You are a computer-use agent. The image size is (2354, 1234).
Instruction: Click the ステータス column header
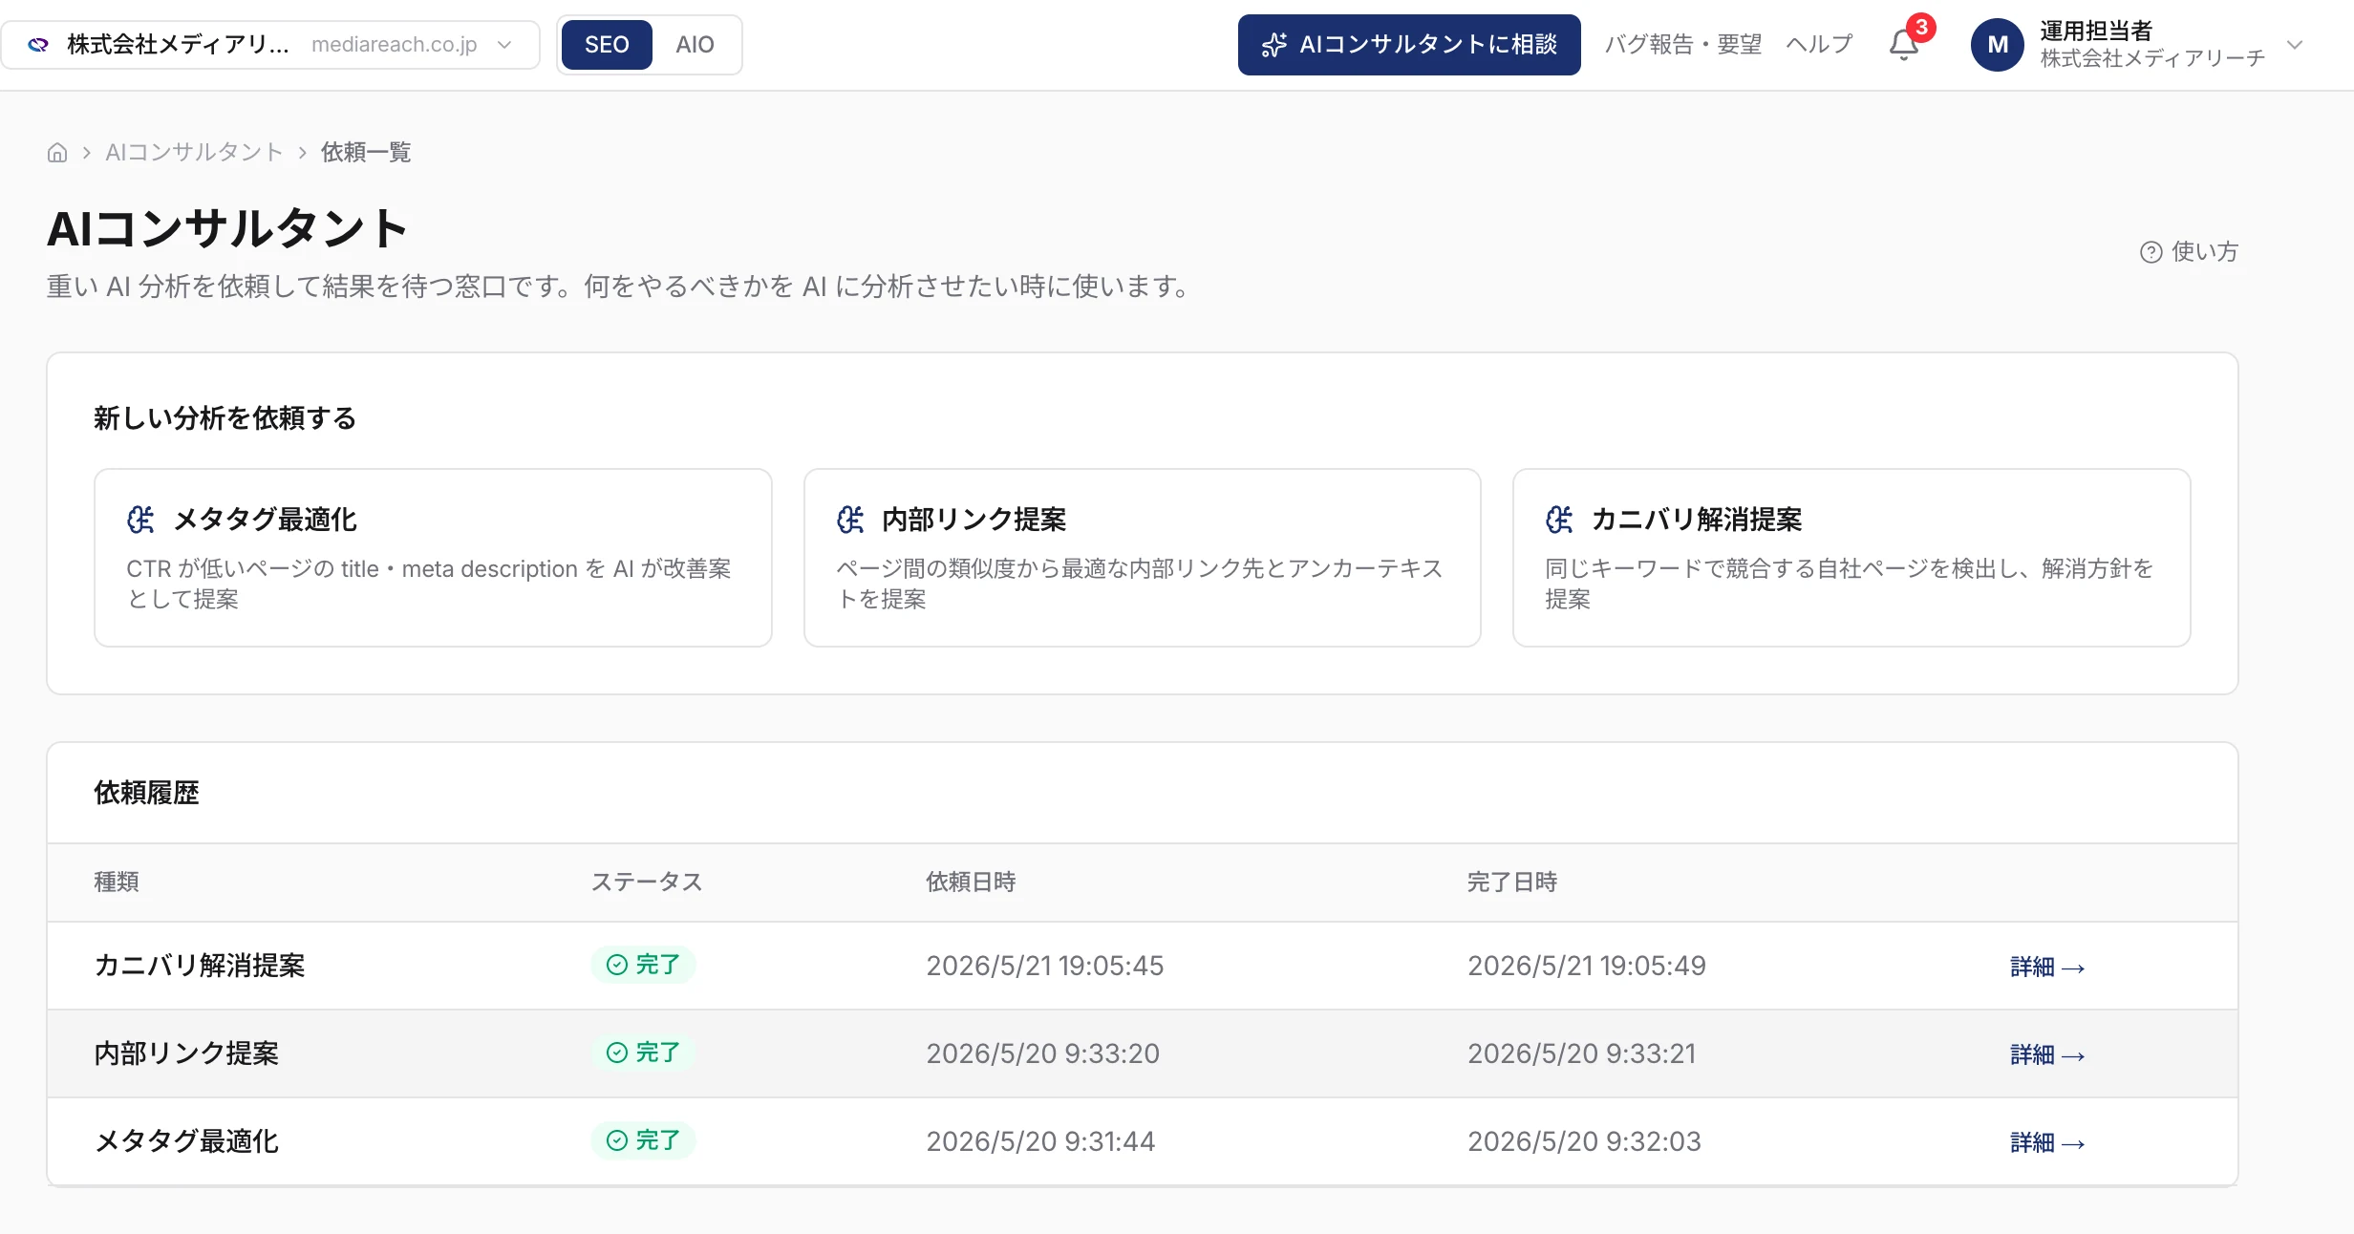point(647,883)
